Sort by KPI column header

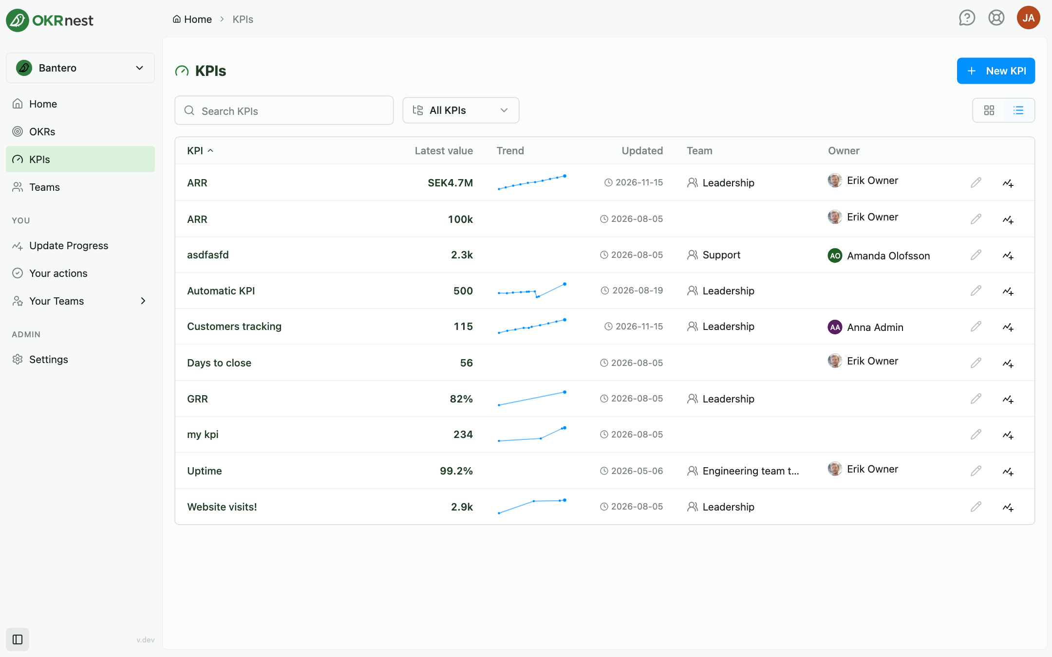click(x=200, y=151)
